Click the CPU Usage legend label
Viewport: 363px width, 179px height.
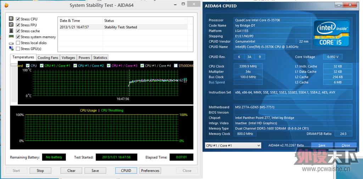click(88, 110)
